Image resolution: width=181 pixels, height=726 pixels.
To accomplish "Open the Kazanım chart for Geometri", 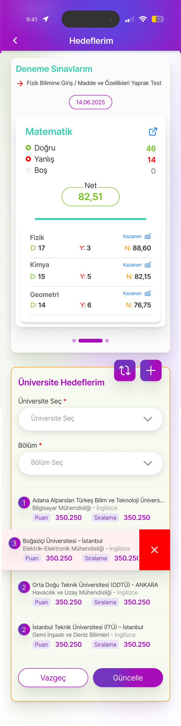I will [147, 293].
